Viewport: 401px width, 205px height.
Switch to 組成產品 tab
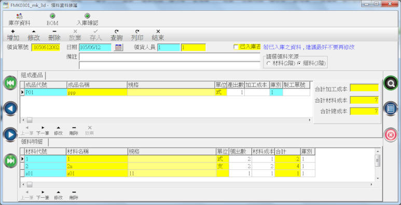coord(32,76)
